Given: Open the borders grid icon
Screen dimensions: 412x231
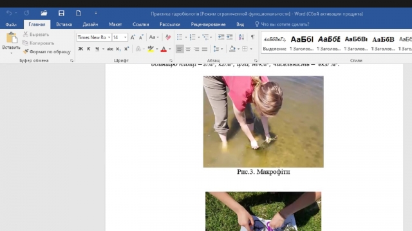Looking at the screenshot, I should click(245, 49).
